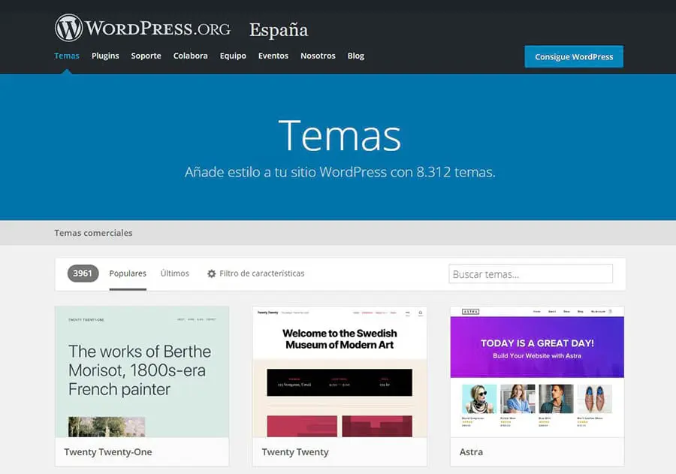Switch to the Últimos tab

(x=174, y=273)
